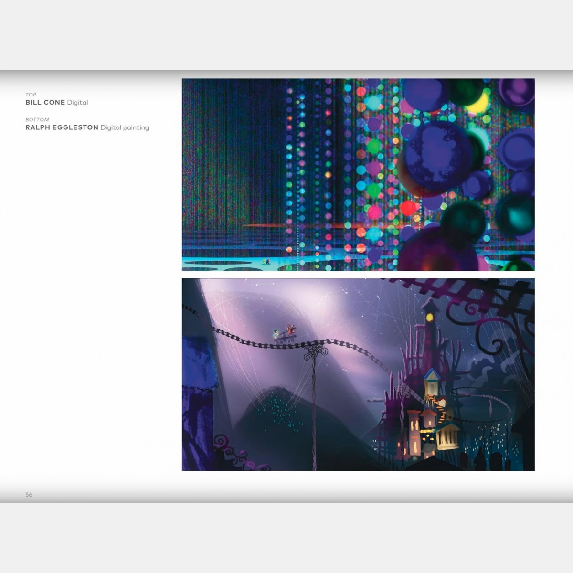Click the bright red glowing orb
This screenshot has height=573, width=573.
pos(408,208)
